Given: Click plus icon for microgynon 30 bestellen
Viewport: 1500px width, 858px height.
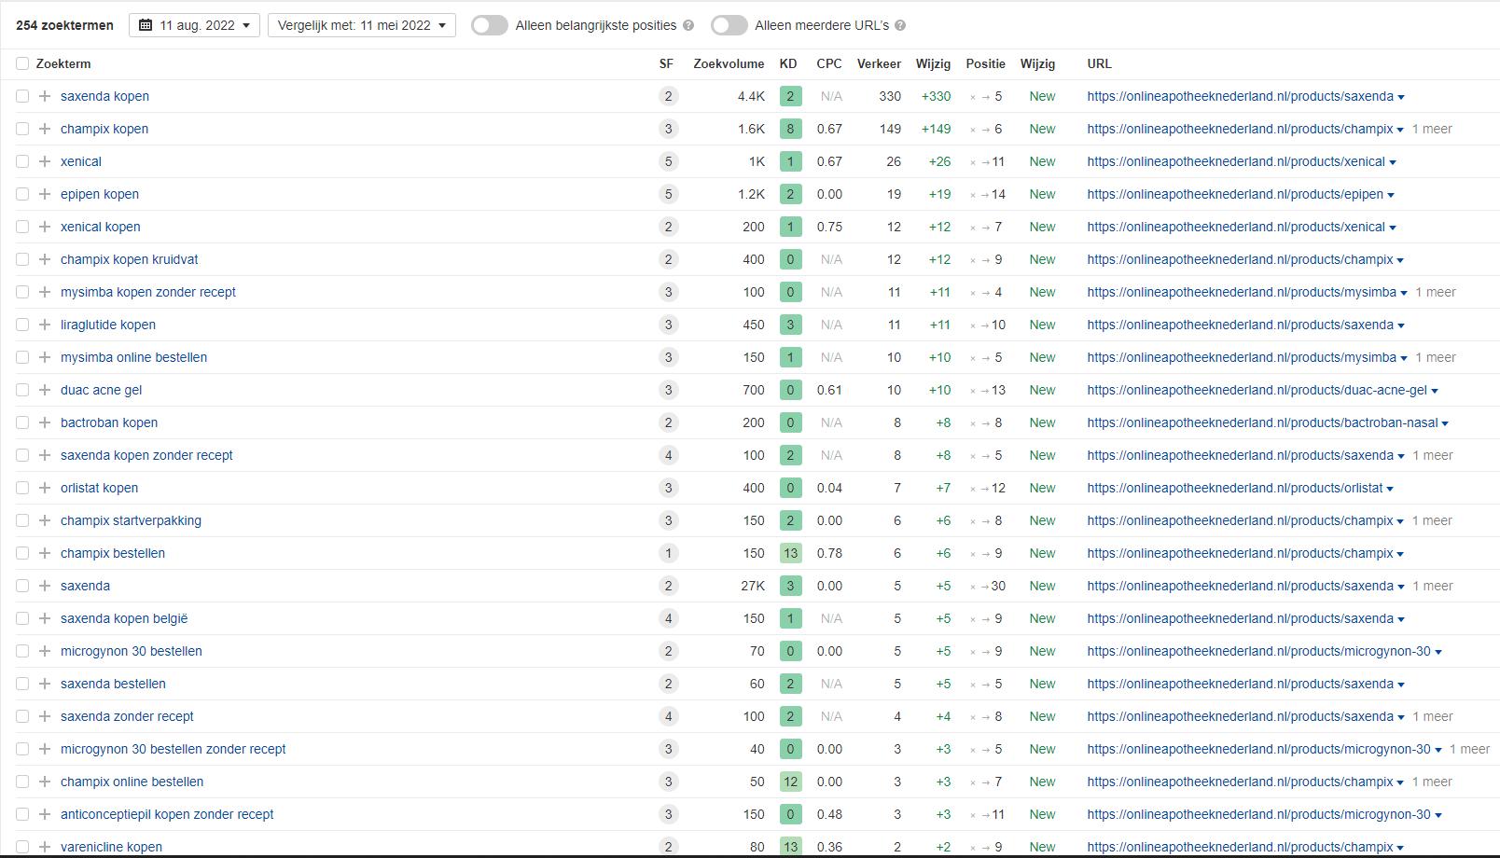Looking at the screenshot, I should 44,651.
